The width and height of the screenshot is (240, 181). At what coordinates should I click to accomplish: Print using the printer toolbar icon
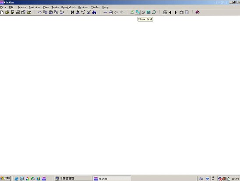(18, 12)
